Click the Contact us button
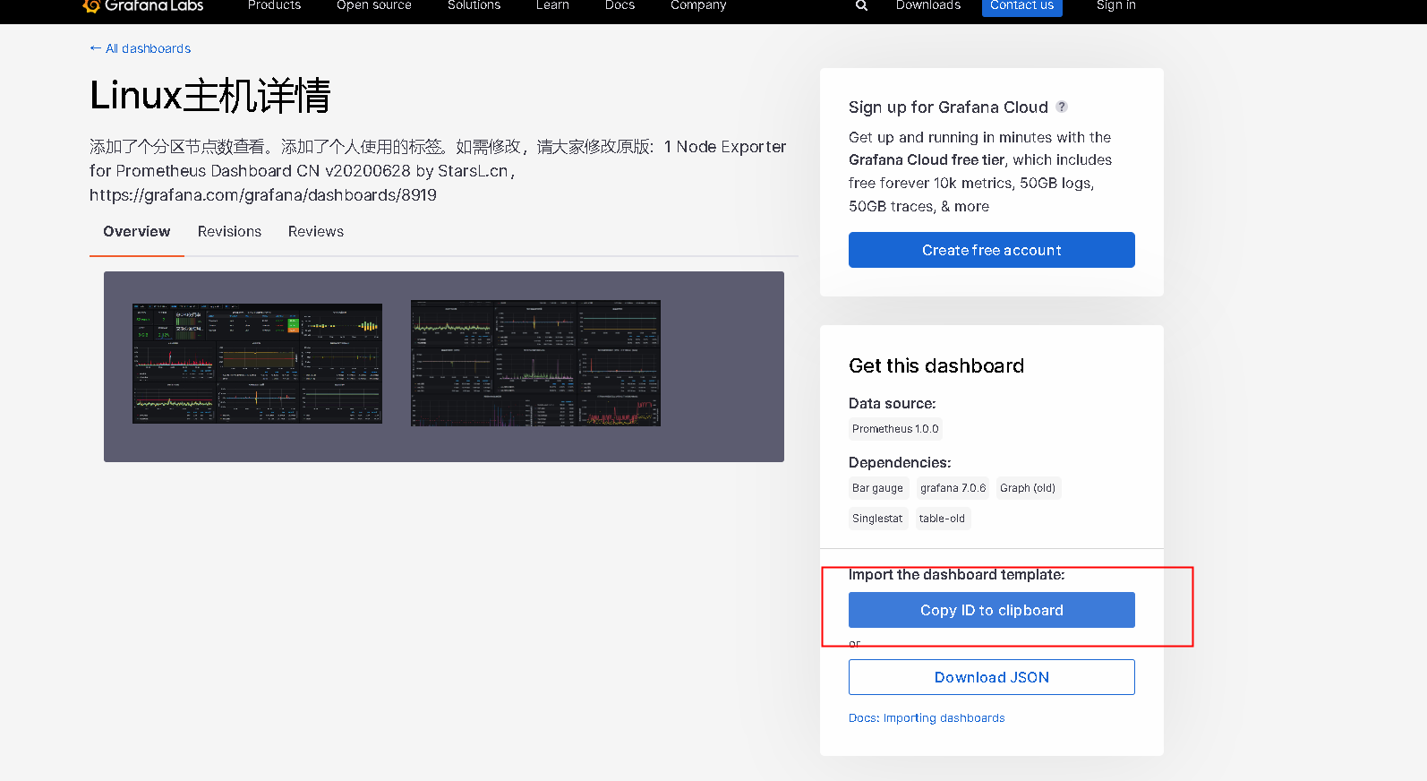Screen dimensions: 1427x781 coord(1022,6)
